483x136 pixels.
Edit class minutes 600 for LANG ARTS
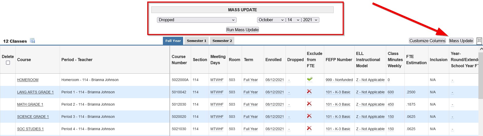391,92
